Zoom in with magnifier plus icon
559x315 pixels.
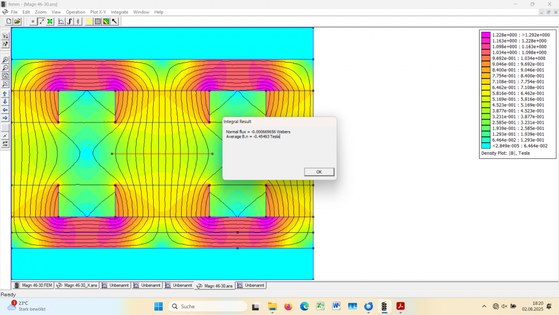tap(5, 60)
